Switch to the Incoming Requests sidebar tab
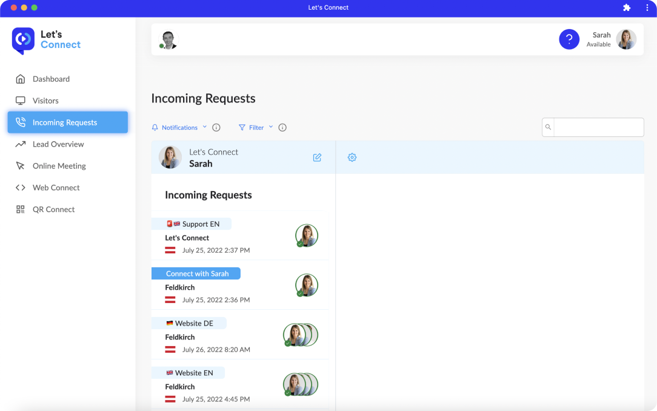Screen dimensions: 657x411 (x=64, y=122)
